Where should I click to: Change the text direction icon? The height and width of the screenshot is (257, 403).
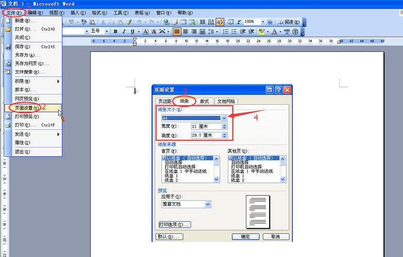click(211, 22)
